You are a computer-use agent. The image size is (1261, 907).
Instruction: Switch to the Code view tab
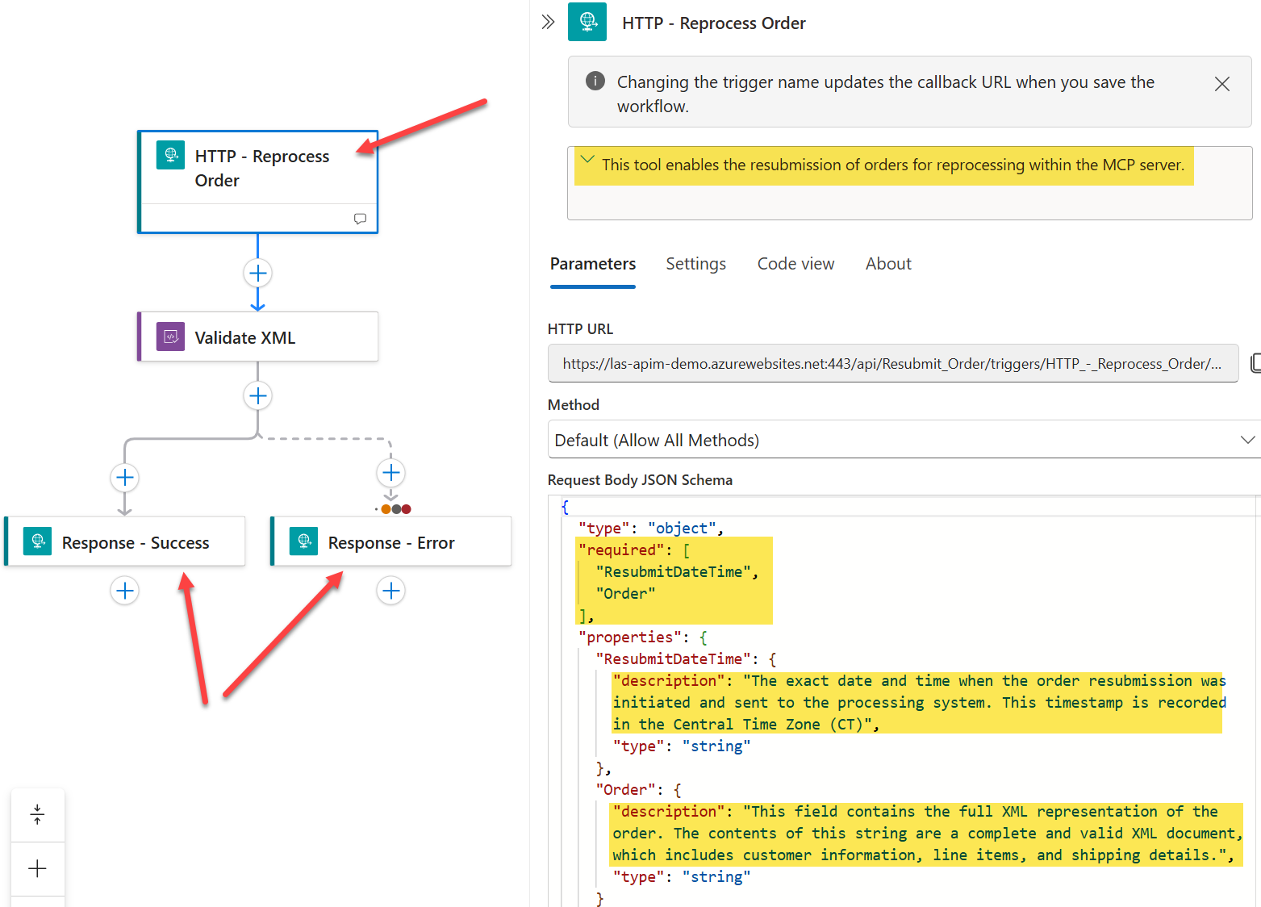(795, 264)
